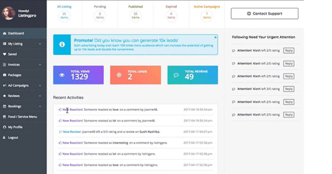Reply to the first Kieth rating alert
Image resolution: width=332 pixels, height=174 pixels.
pyautogui.click(x=288, y=51)
